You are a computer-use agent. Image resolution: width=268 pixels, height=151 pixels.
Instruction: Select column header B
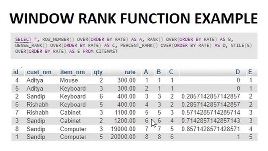pyautogui.click(x=159, y=72)
